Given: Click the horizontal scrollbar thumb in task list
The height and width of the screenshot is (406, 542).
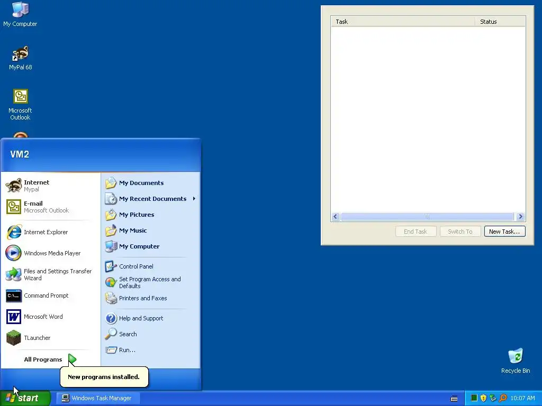Looking at the screenshot, I should point(427,216).
